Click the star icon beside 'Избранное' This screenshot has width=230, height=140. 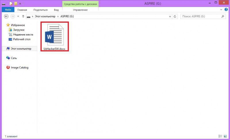pyautogui.click(x=8, y=25)
